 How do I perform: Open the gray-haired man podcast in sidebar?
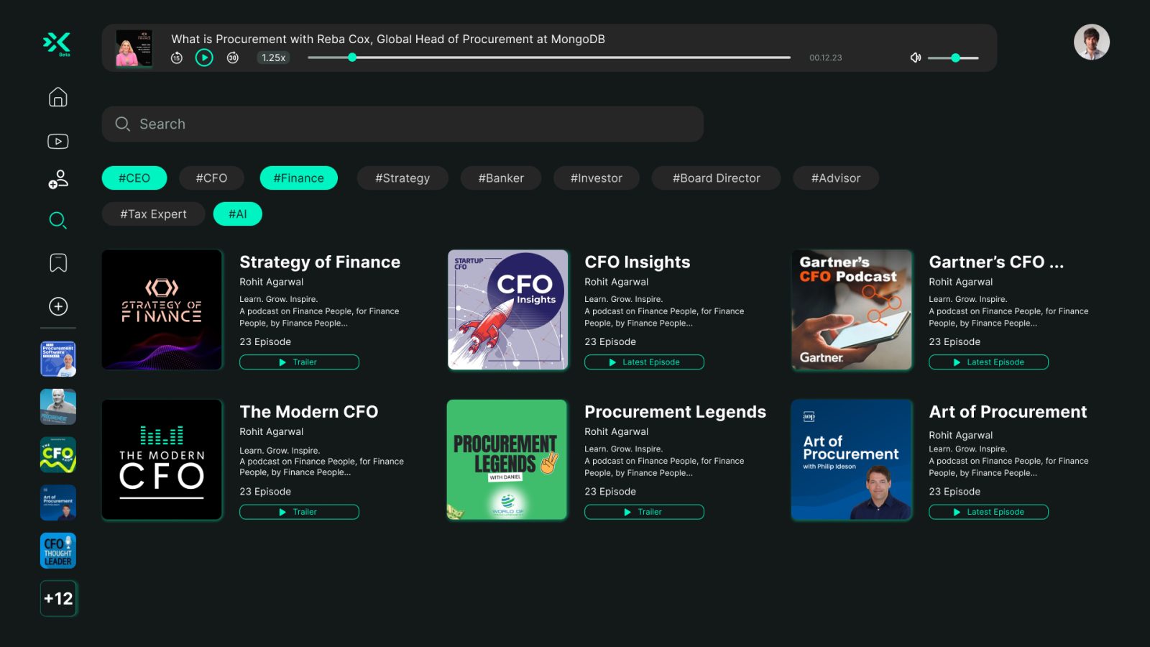[58, 407]
